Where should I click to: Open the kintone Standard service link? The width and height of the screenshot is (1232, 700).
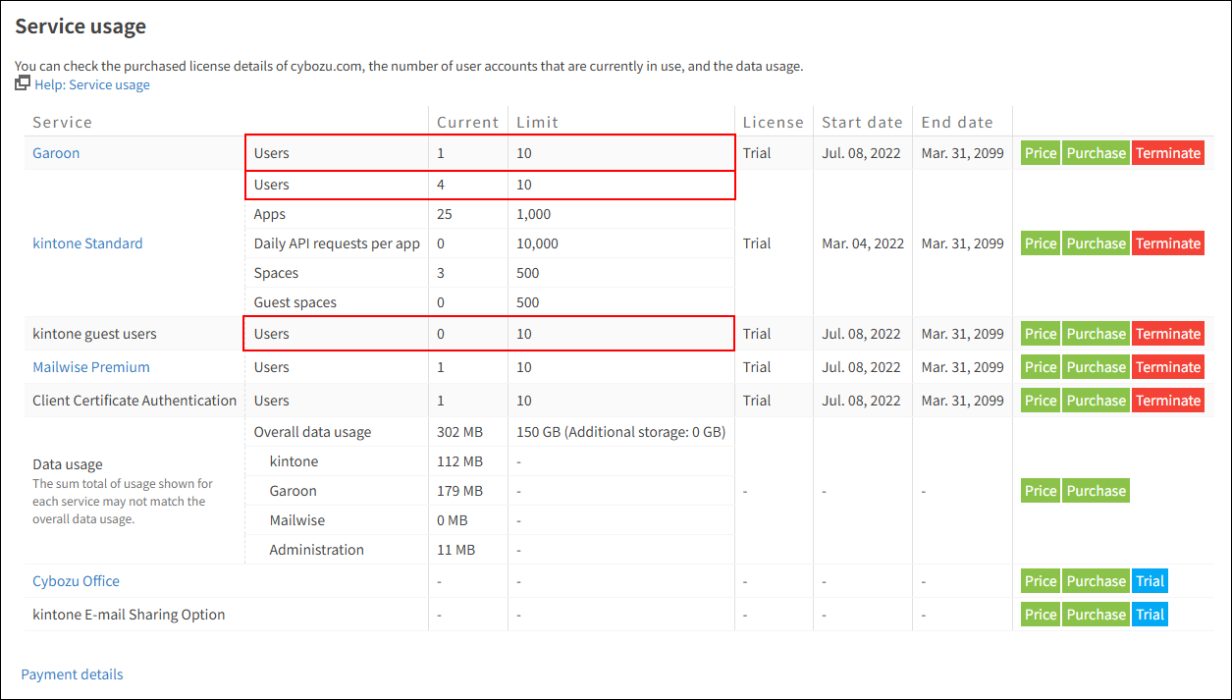(87, 242)
